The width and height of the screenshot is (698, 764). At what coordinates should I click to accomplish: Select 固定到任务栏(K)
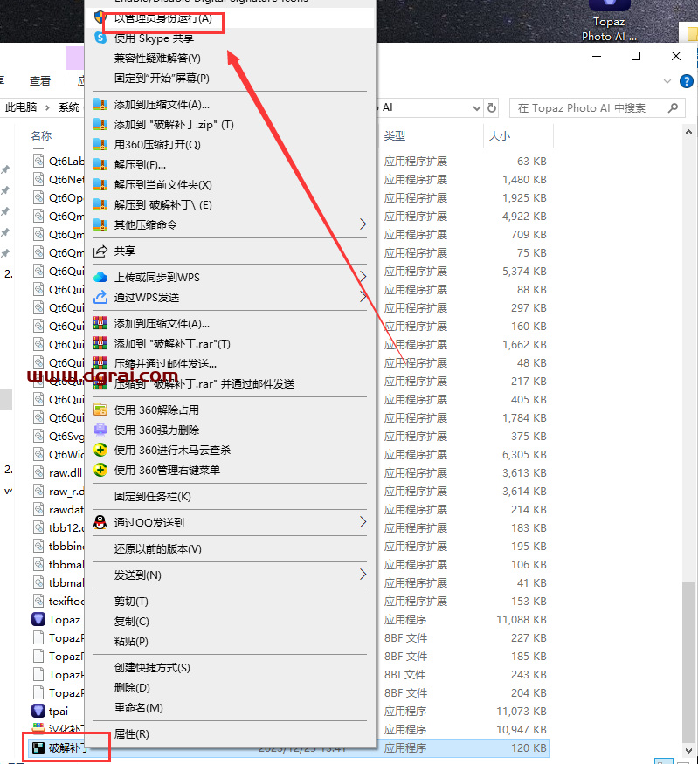152,497
